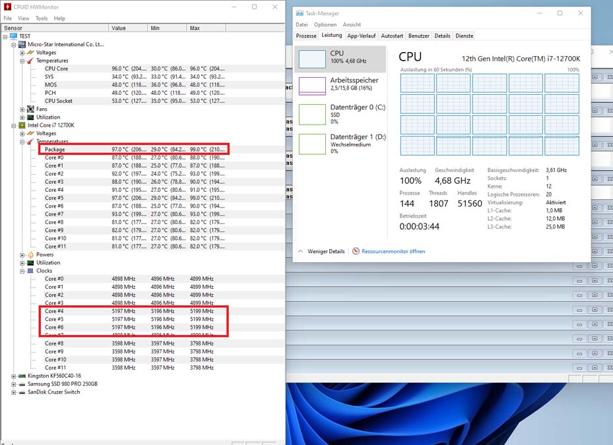613x445 pixels.
Task: Click Weniger Details button
Action: pos(322,251)
